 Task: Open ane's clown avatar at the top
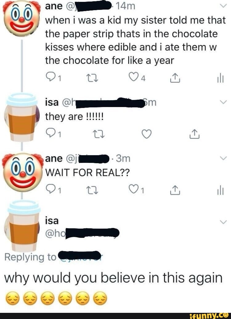(22, 18)
